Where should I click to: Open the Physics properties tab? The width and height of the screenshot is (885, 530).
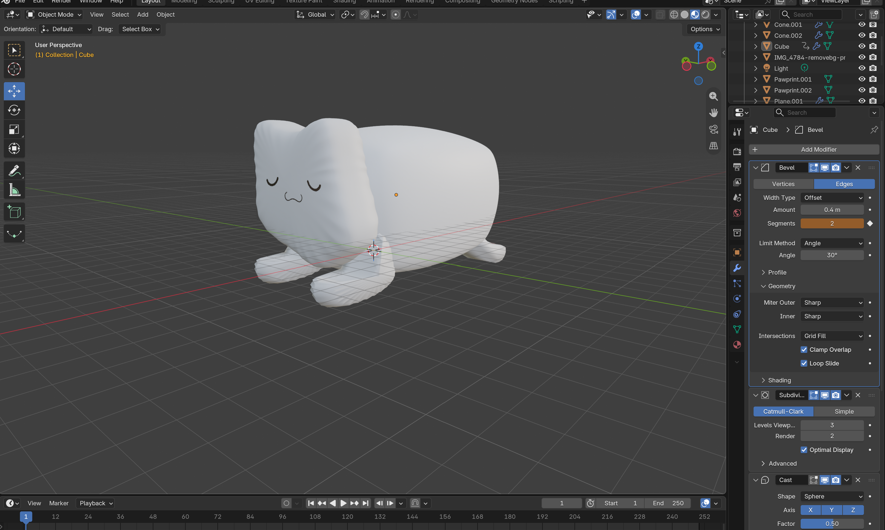[x=737, y=299]
